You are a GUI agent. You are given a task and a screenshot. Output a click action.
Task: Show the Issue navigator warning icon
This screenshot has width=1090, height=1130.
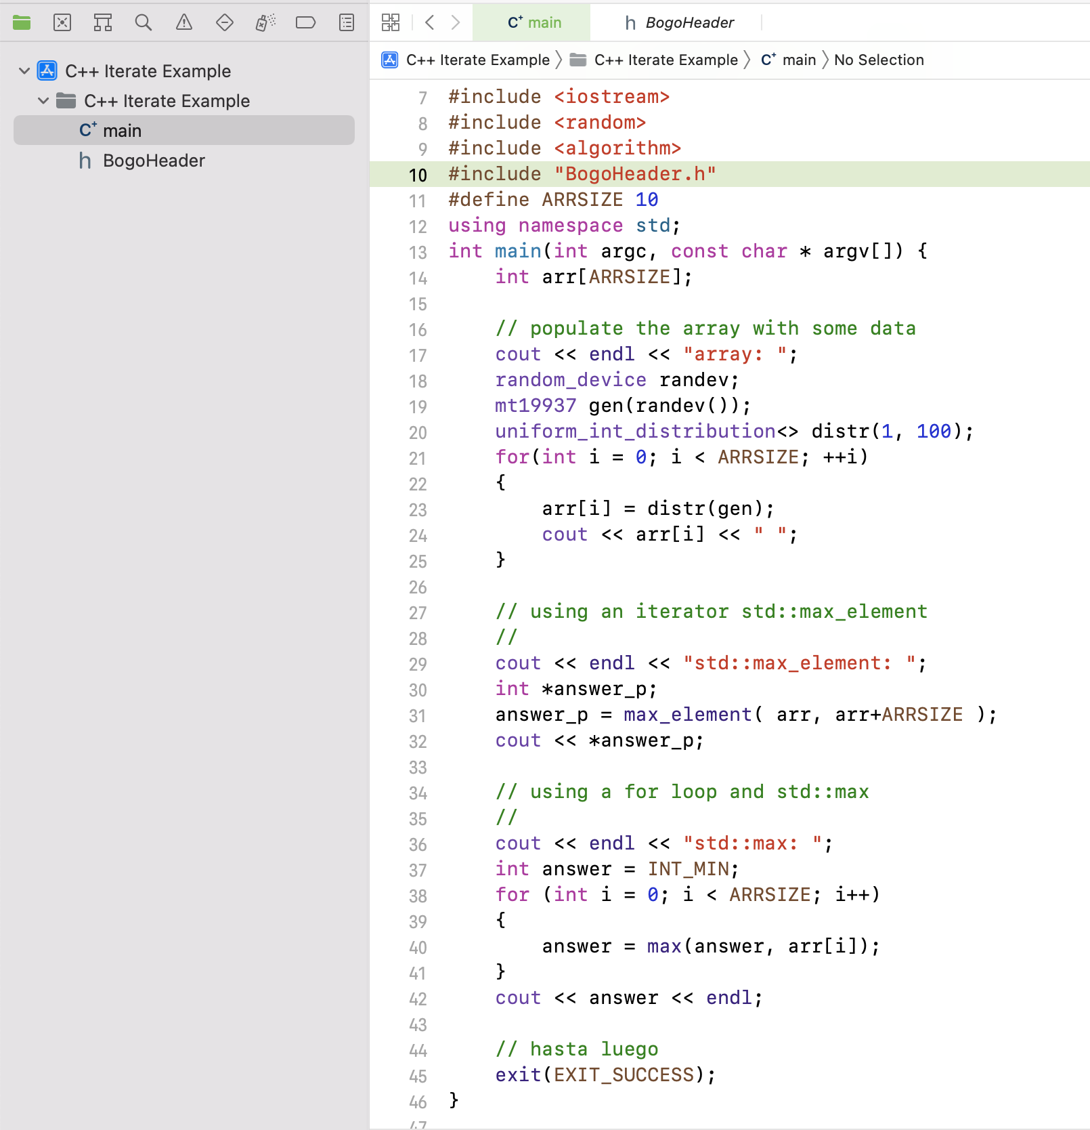[183, 23]
